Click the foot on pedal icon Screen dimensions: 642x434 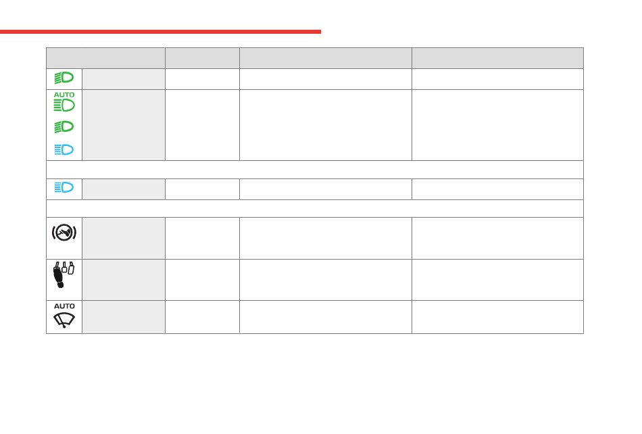64,274
